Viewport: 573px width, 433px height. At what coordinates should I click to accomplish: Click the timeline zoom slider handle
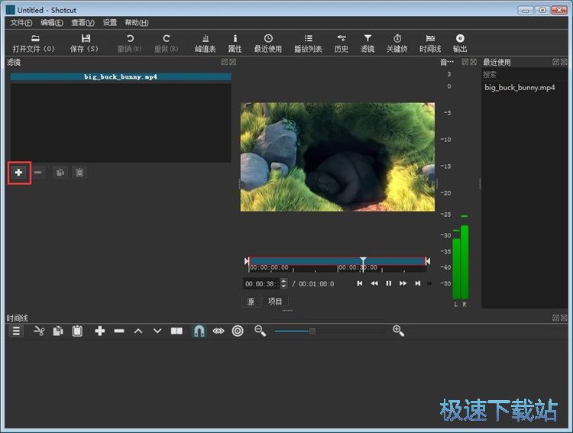pos(312,331)
